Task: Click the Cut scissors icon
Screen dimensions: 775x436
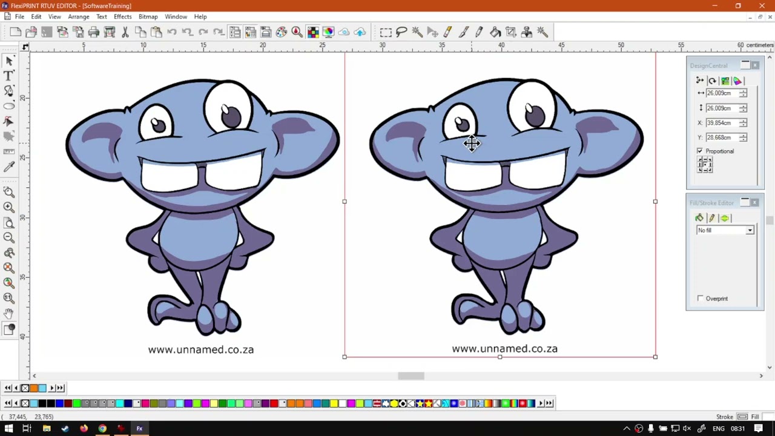Action: 125,32
